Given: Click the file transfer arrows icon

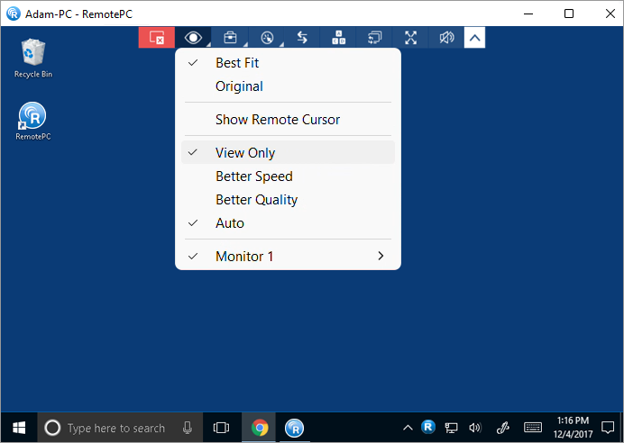Looking at the screenshot, I should click(302, 38).
